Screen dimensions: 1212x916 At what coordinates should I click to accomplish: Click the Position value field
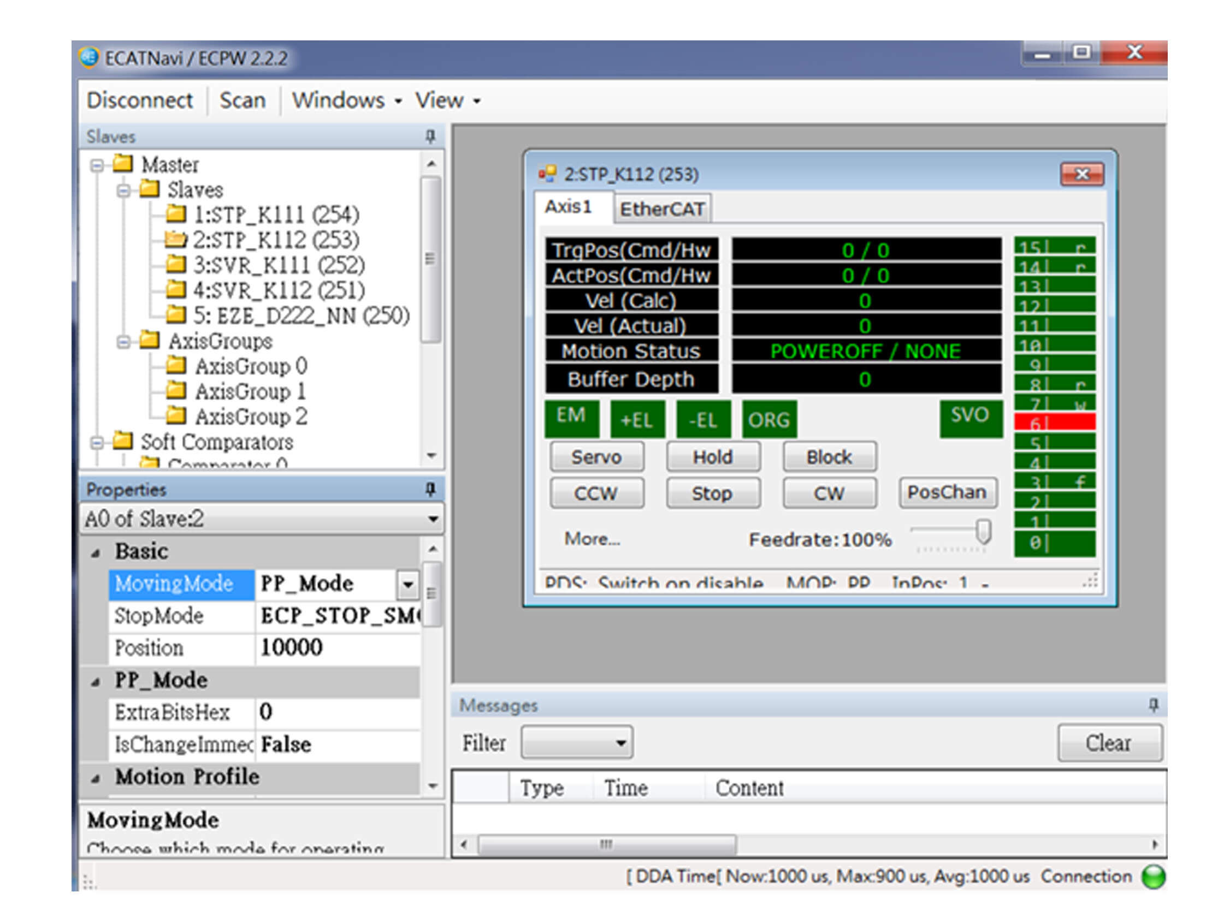click(337, 648)
